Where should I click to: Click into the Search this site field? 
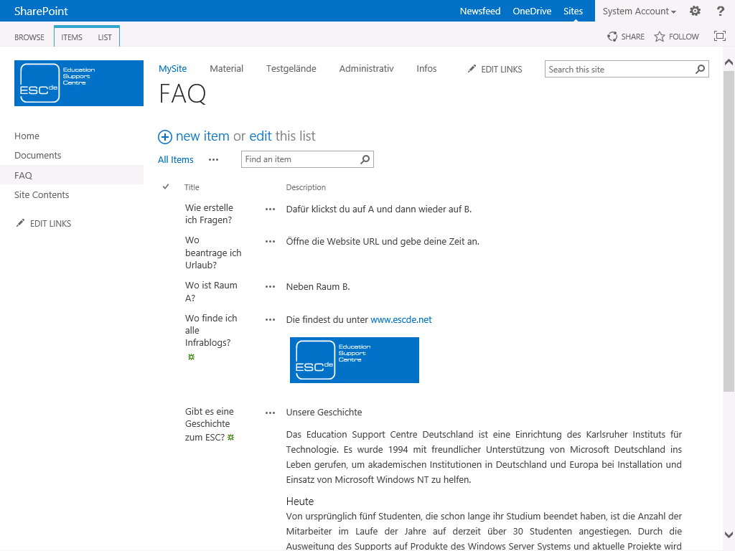(619, 70)
